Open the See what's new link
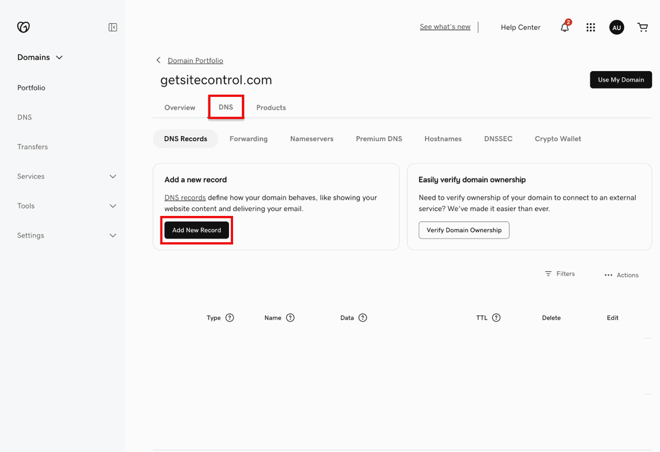Screen dimensions: 660x452 445,27
